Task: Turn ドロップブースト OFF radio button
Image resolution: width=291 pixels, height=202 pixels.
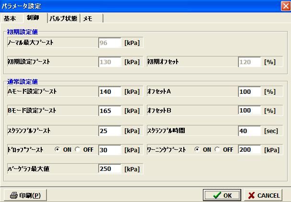Action: pos(78,149)
